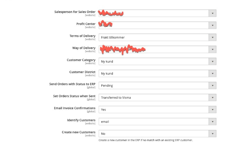Select the Frakt tillkommer field
The width and height of the screenshot is (248, 142).
pos(157,37)
